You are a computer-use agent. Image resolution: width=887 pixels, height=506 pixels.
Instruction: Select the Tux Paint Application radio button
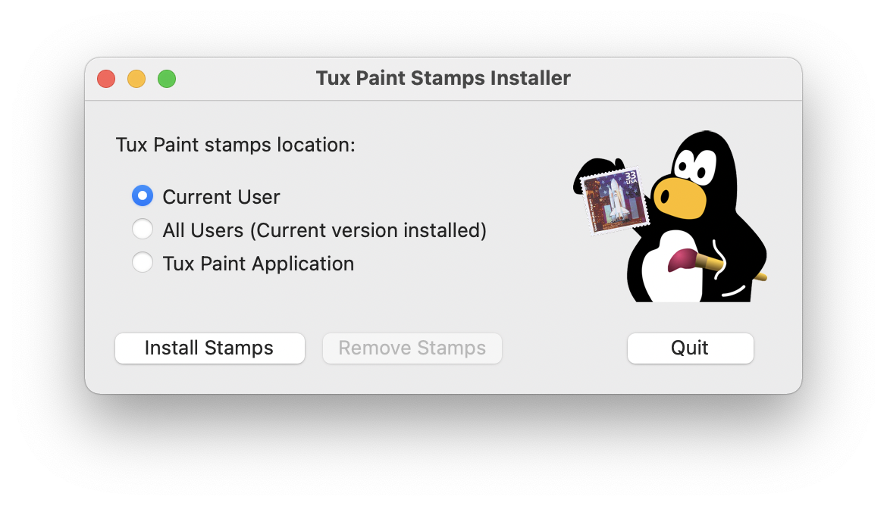pyautogui.click(x=143, y=263)
